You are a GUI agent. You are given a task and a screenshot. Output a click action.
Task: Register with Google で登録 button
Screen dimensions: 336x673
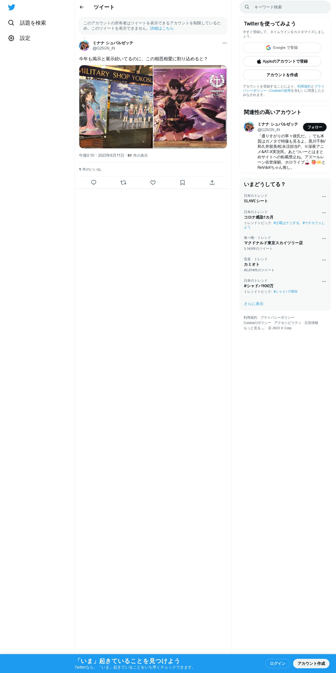(282, 48)
